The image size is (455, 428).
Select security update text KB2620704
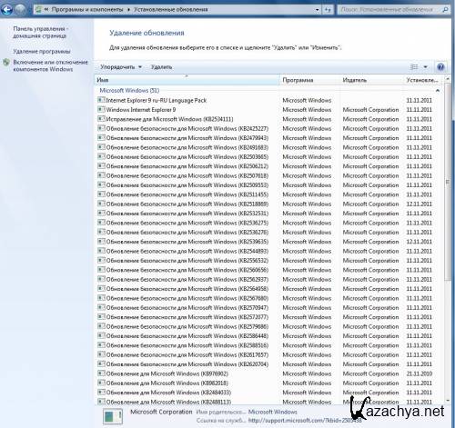point(187,364)
